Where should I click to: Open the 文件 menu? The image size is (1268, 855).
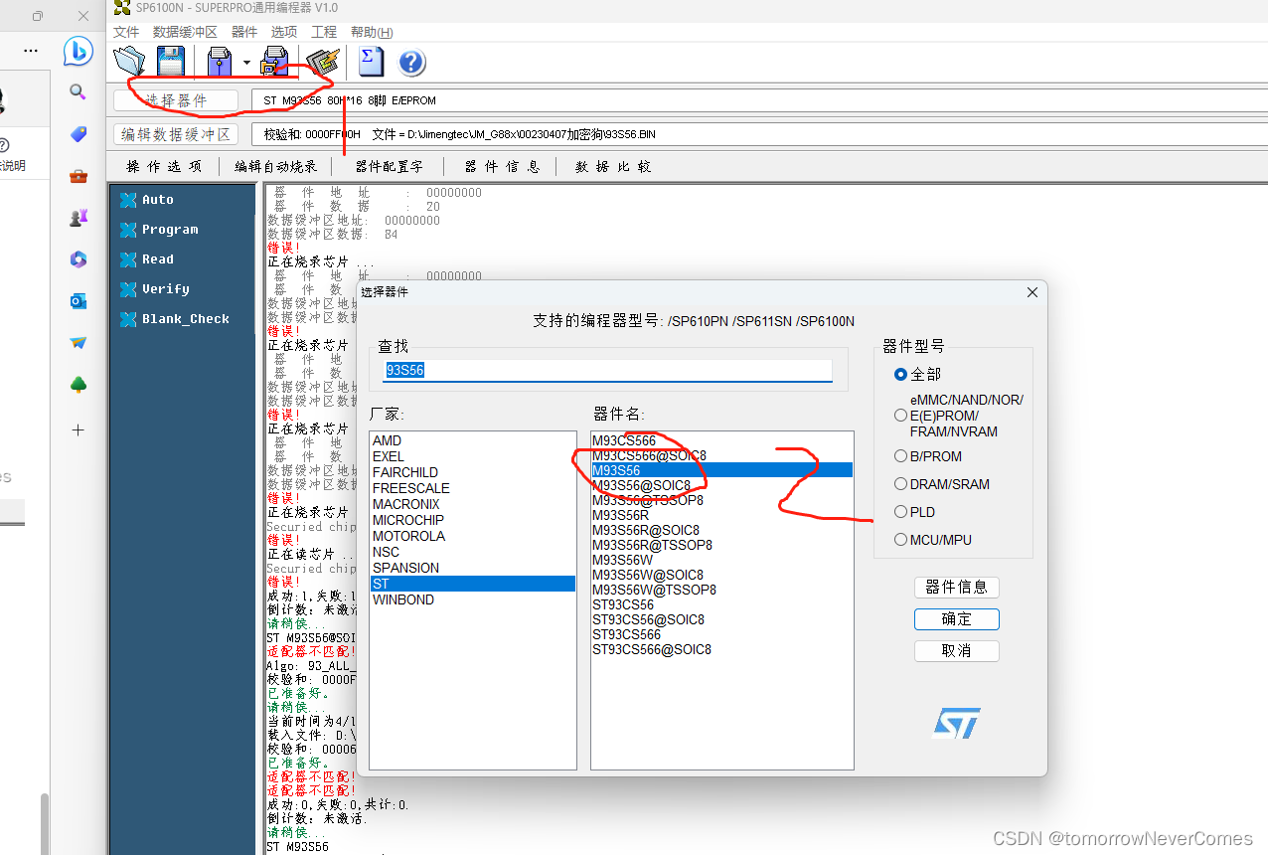[x=126, y=32]
